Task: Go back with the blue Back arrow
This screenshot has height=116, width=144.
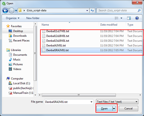Action: coord(5,11)
